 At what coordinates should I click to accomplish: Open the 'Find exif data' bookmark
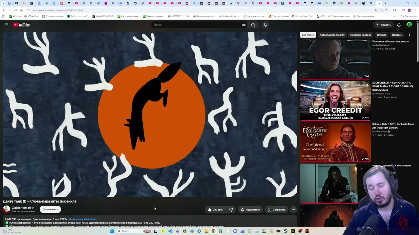coord(302,16)
